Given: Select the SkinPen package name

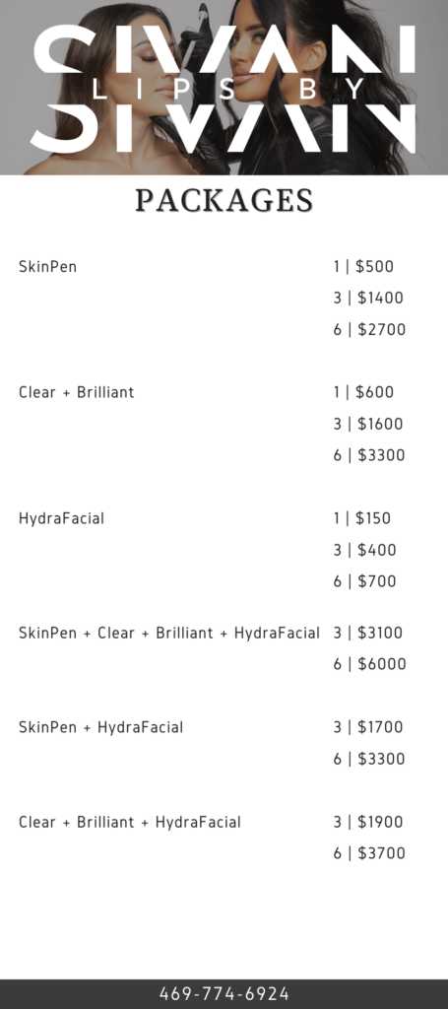Looking at the screenshot, I should click(47, 266).
